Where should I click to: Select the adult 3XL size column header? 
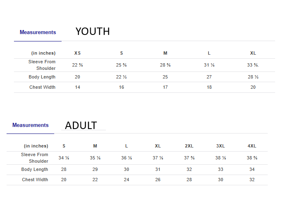pos(220,146)
